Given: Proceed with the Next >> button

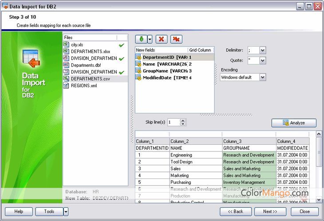Looking at the screenshot, I should point(270,212).
